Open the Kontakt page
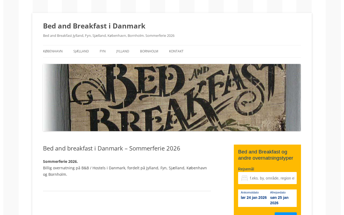The image size is (344, 215). [x=176, y=51]
